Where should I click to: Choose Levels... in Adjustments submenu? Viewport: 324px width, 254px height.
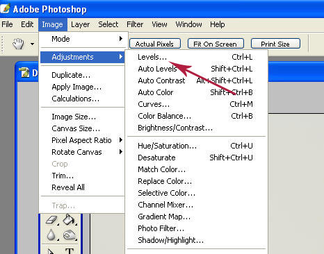[x=196, y=57]
